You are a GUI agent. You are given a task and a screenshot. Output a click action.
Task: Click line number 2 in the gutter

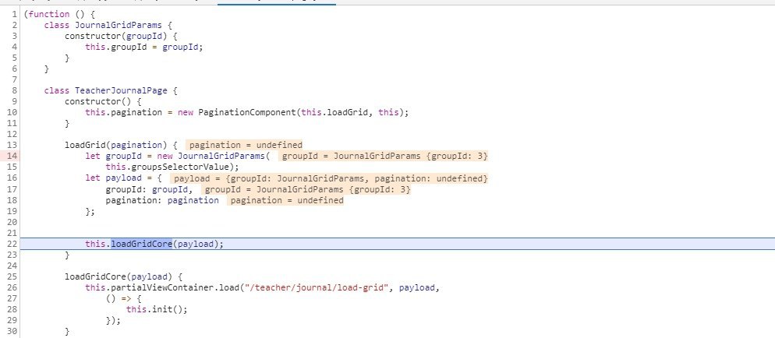[x=15, y=25]
